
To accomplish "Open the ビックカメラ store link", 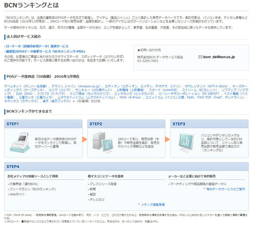I will pyautogui.click(x=134, y=94).
